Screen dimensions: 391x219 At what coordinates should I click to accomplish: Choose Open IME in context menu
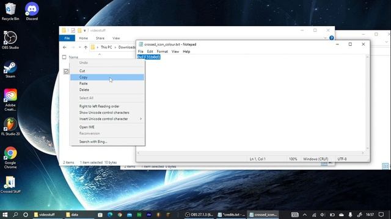point(108,127)
